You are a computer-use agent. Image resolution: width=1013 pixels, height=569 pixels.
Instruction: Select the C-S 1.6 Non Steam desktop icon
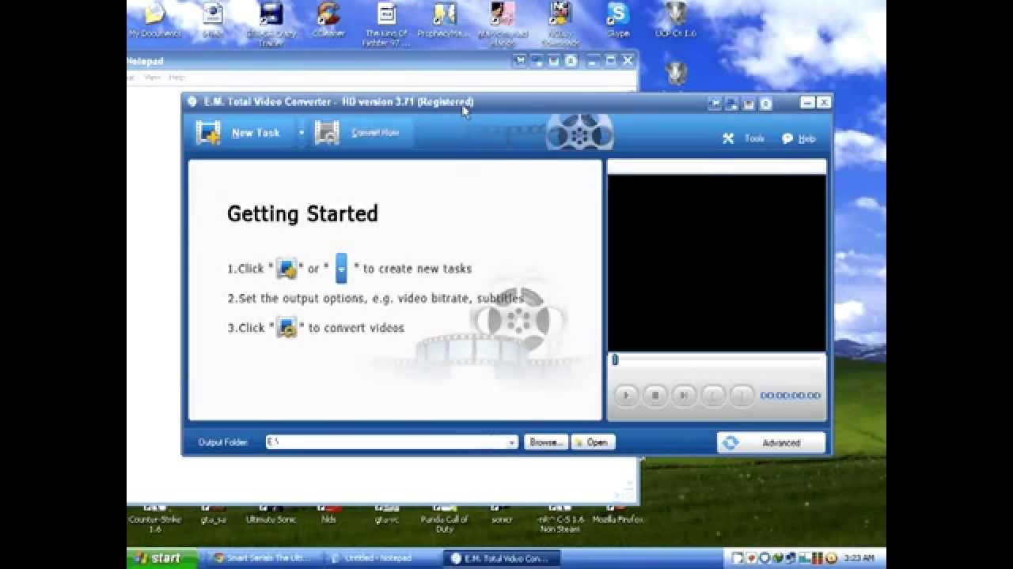coord(560,518)
